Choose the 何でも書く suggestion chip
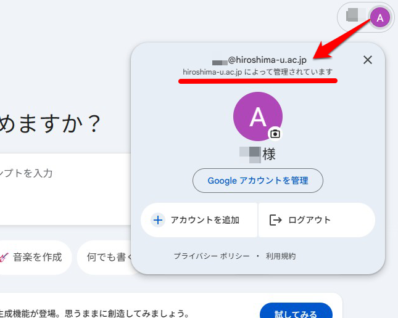This screenshot has height=318, width=398. (108, 257)
